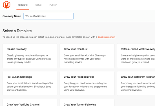Screen dimensions: 155x106
Task: Pick the Grow Your Instagram Following template
Action: pyautogui.click(x=136, y=83)
